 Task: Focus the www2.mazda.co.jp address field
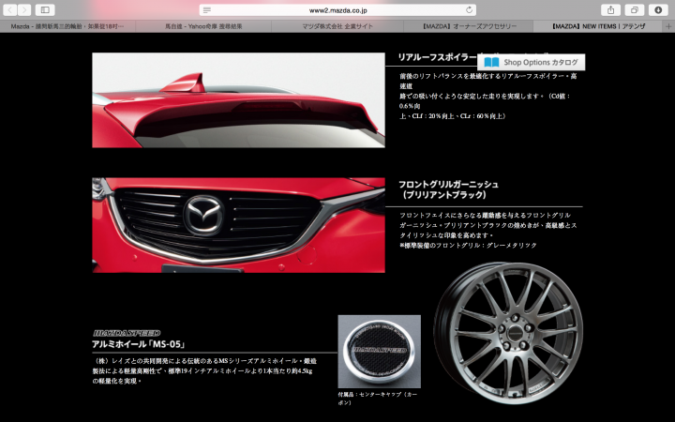pyautogui.click(x=337, y=10)
